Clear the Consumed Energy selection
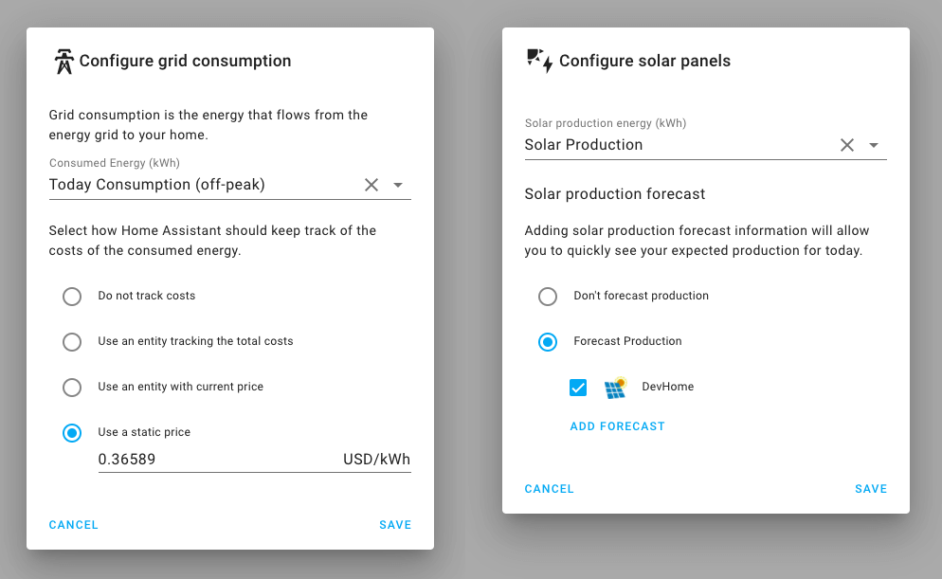The width and height of the screenshot is (942, 579). pyautogui.click(x=371, y=185)
